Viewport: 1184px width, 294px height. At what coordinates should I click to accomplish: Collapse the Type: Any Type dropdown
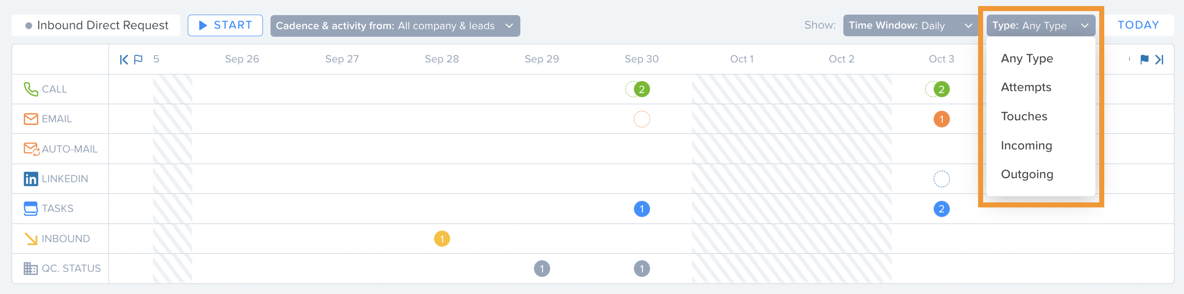(x=1041, y=26)
